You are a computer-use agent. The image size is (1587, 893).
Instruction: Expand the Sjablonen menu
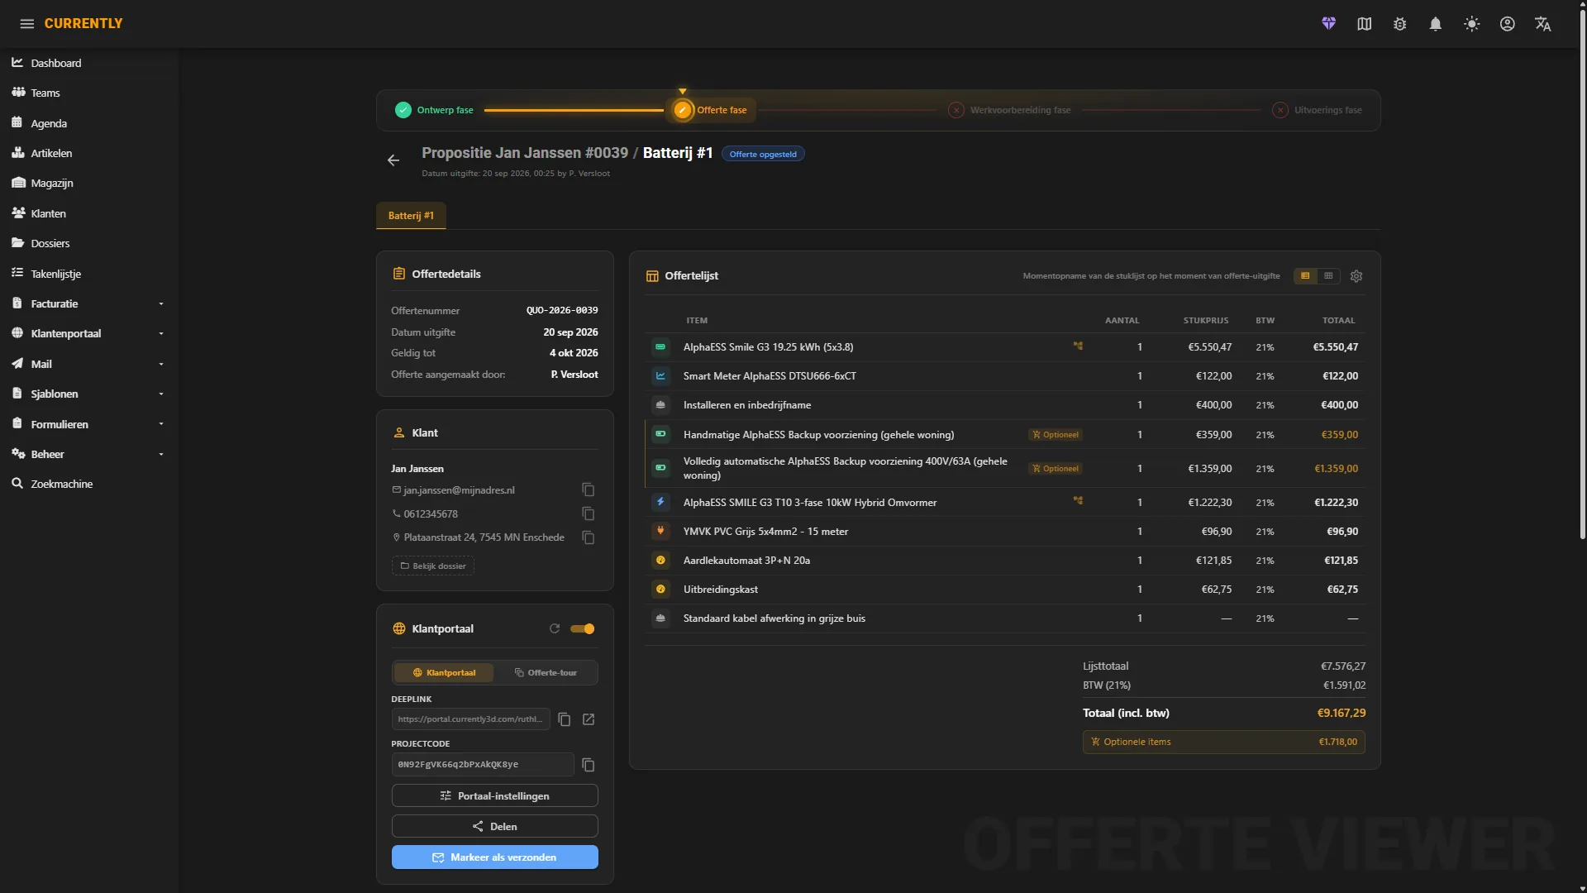pos(89,394)
